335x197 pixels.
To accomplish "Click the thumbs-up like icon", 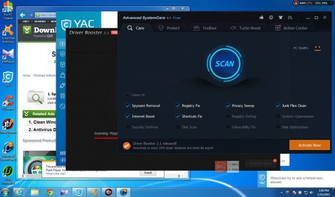I will pos(261,17).
